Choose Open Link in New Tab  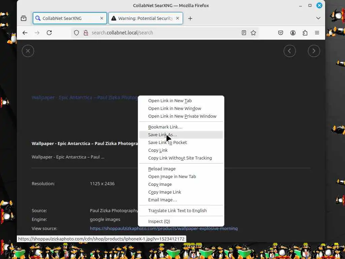coord(181,100)
